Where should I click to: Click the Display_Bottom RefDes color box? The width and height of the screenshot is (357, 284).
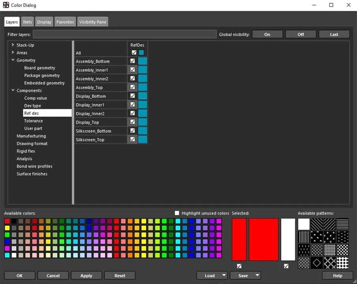[x=142, y=96]
